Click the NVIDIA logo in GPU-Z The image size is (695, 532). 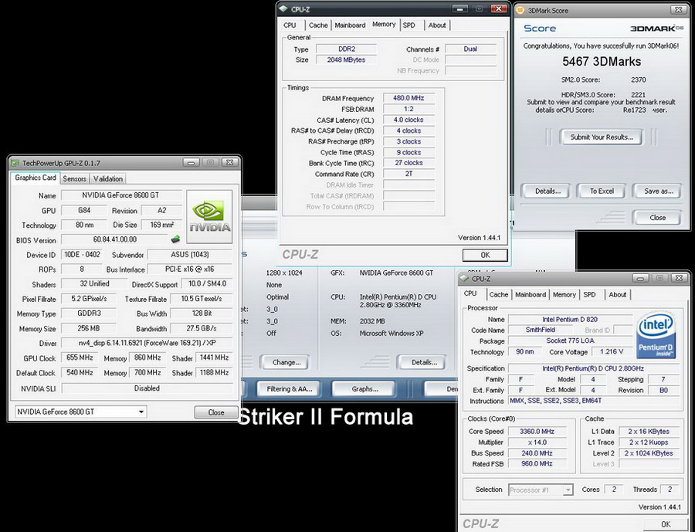pyautogui.click(x=209, y=217)
